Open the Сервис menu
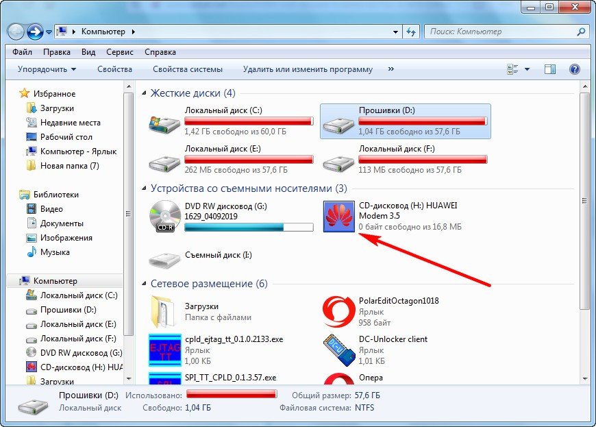This screenshot has height=427, width=596. (x=119, y=52)
